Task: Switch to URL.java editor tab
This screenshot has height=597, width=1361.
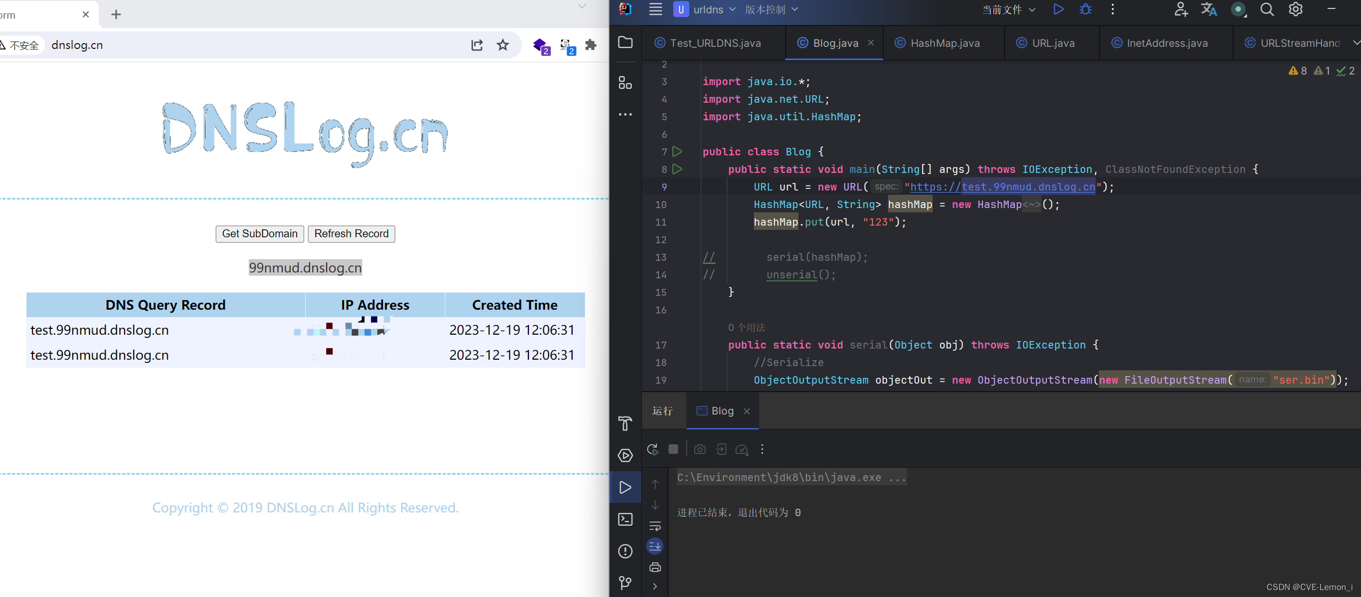Action: point(1048,43)
